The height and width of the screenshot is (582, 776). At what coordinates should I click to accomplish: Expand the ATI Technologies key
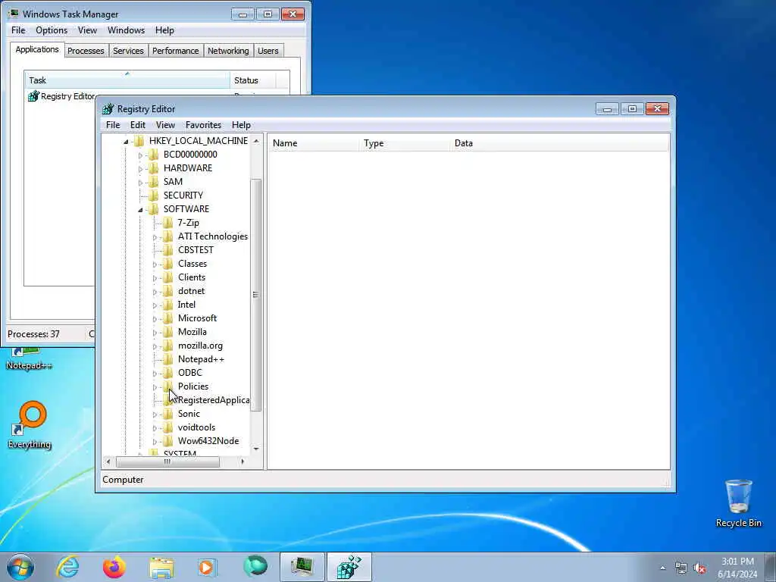[x=155, y=237]
